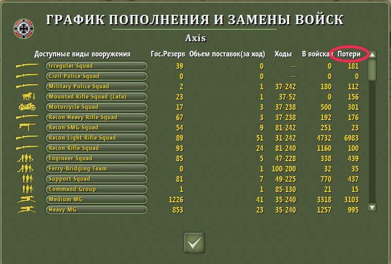Click the rifle icon beside Recon Light Rifle Squad
The height and width of the screenshot is (264, 391).
click(x=27, y=137)
